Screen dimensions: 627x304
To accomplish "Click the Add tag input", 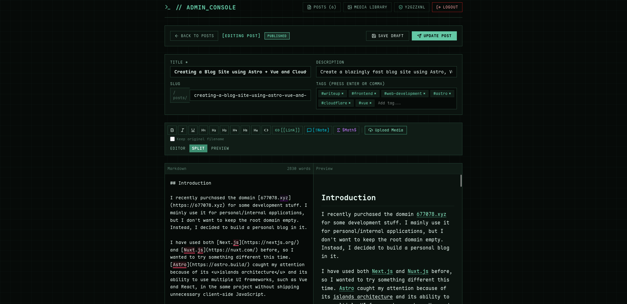I will click(415, 103).
